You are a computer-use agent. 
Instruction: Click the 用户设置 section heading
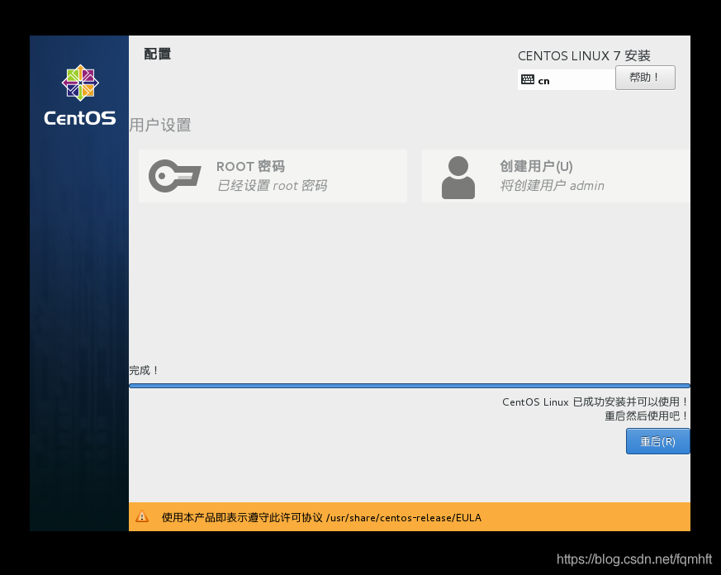click(x=160, y=125)
